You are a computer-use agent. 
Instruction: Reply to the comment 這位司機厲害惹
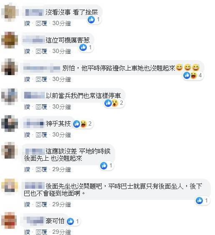[x=41, y=51]
